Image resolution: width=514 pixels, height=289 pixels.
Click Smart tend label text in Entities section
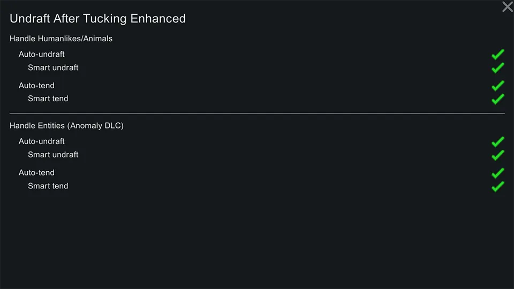coord(48,186)
